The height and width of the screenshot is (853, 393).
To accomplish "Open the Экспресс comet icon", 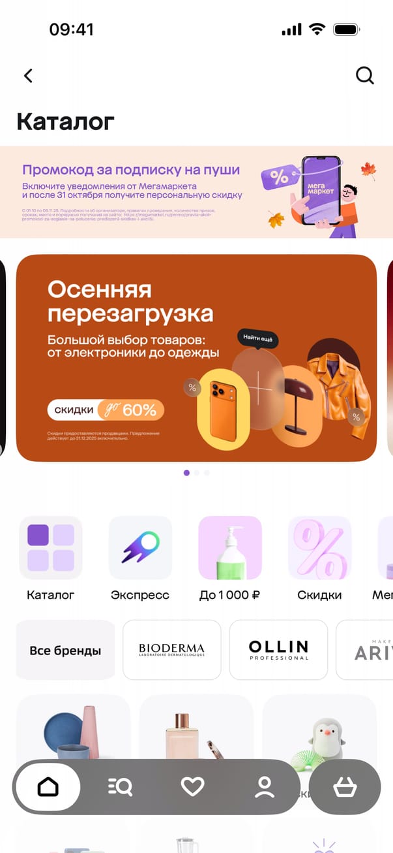I will click(x=140, y=548).
